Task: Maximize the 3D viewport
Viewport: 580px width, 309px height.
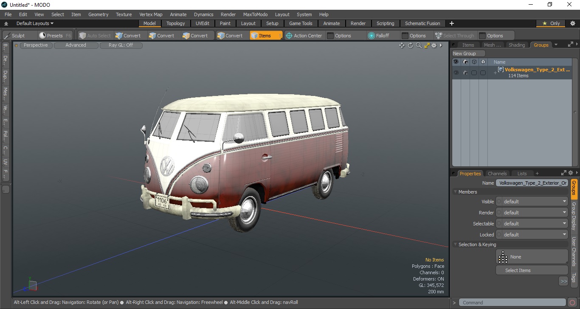Action: pos(427,45)
